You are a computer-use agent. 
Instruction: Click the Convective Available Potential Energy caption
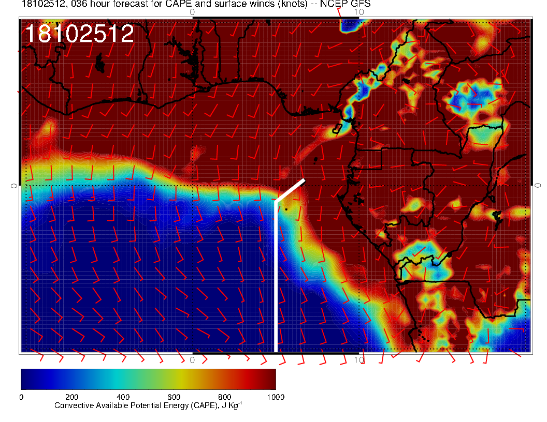(x=148, y=406)
